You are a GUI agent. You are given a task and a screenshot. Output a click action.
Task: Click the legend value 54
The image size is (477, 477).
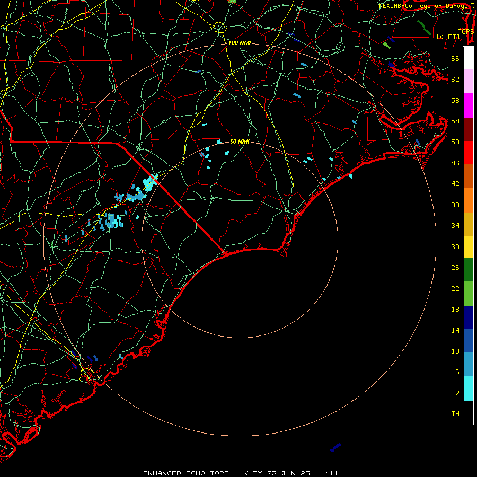(x=455, y=121)
